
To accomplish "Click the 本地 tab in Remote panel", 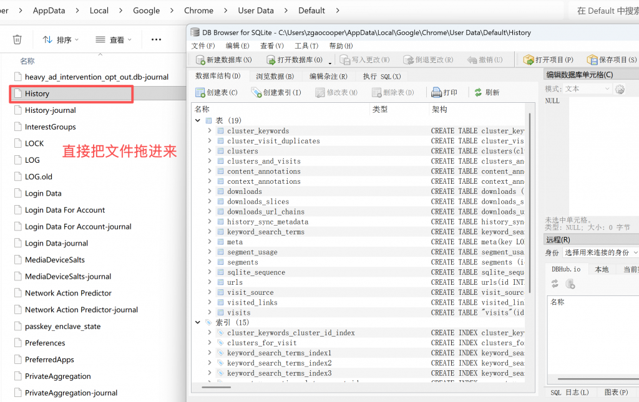I will pos(602,269).
